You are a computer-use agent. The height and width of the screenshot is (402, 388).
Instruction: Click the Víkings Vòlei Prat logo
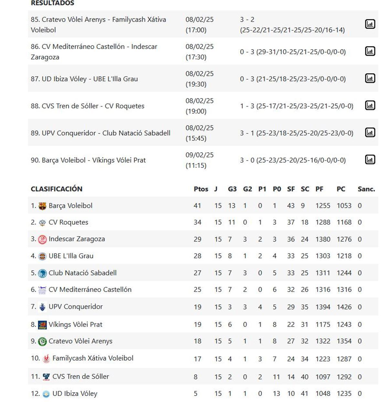(42, 324)
